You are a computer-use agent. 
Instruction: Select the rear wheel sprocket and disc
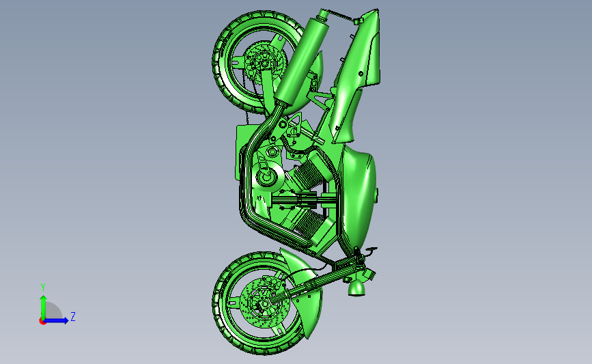[x=264, y=63]
